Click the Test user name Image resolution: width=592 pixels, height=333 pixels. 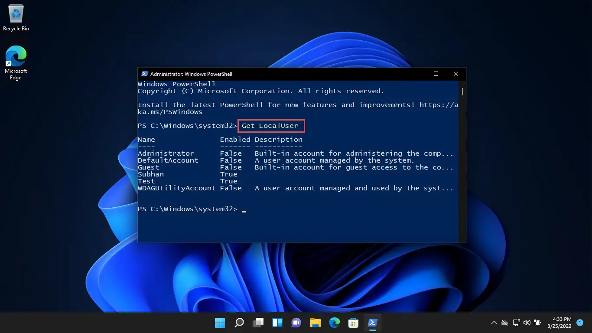(146, 181)
